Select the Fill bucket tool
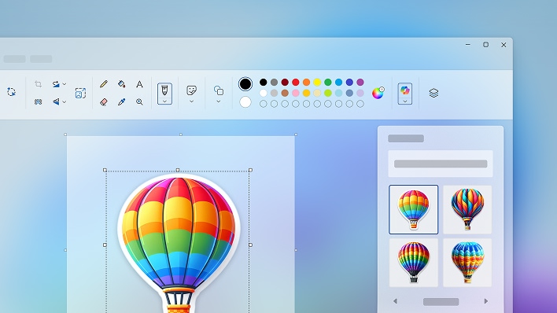Image resolution: width=557 pixels, height=313 pixels. tap(121, 84)
